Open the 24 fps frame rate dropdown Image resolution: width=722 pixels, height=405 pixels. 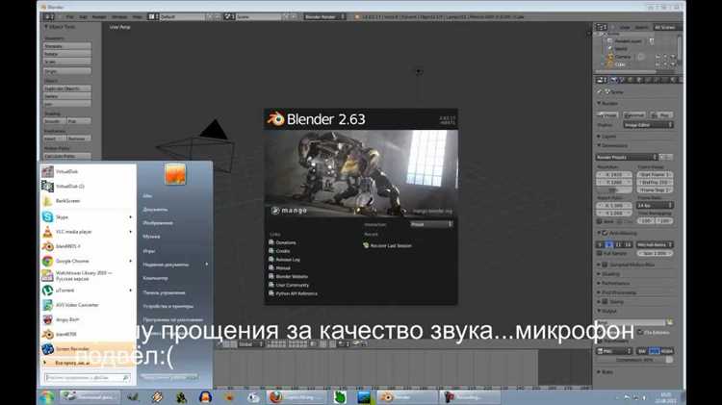(x=655, y=205)
